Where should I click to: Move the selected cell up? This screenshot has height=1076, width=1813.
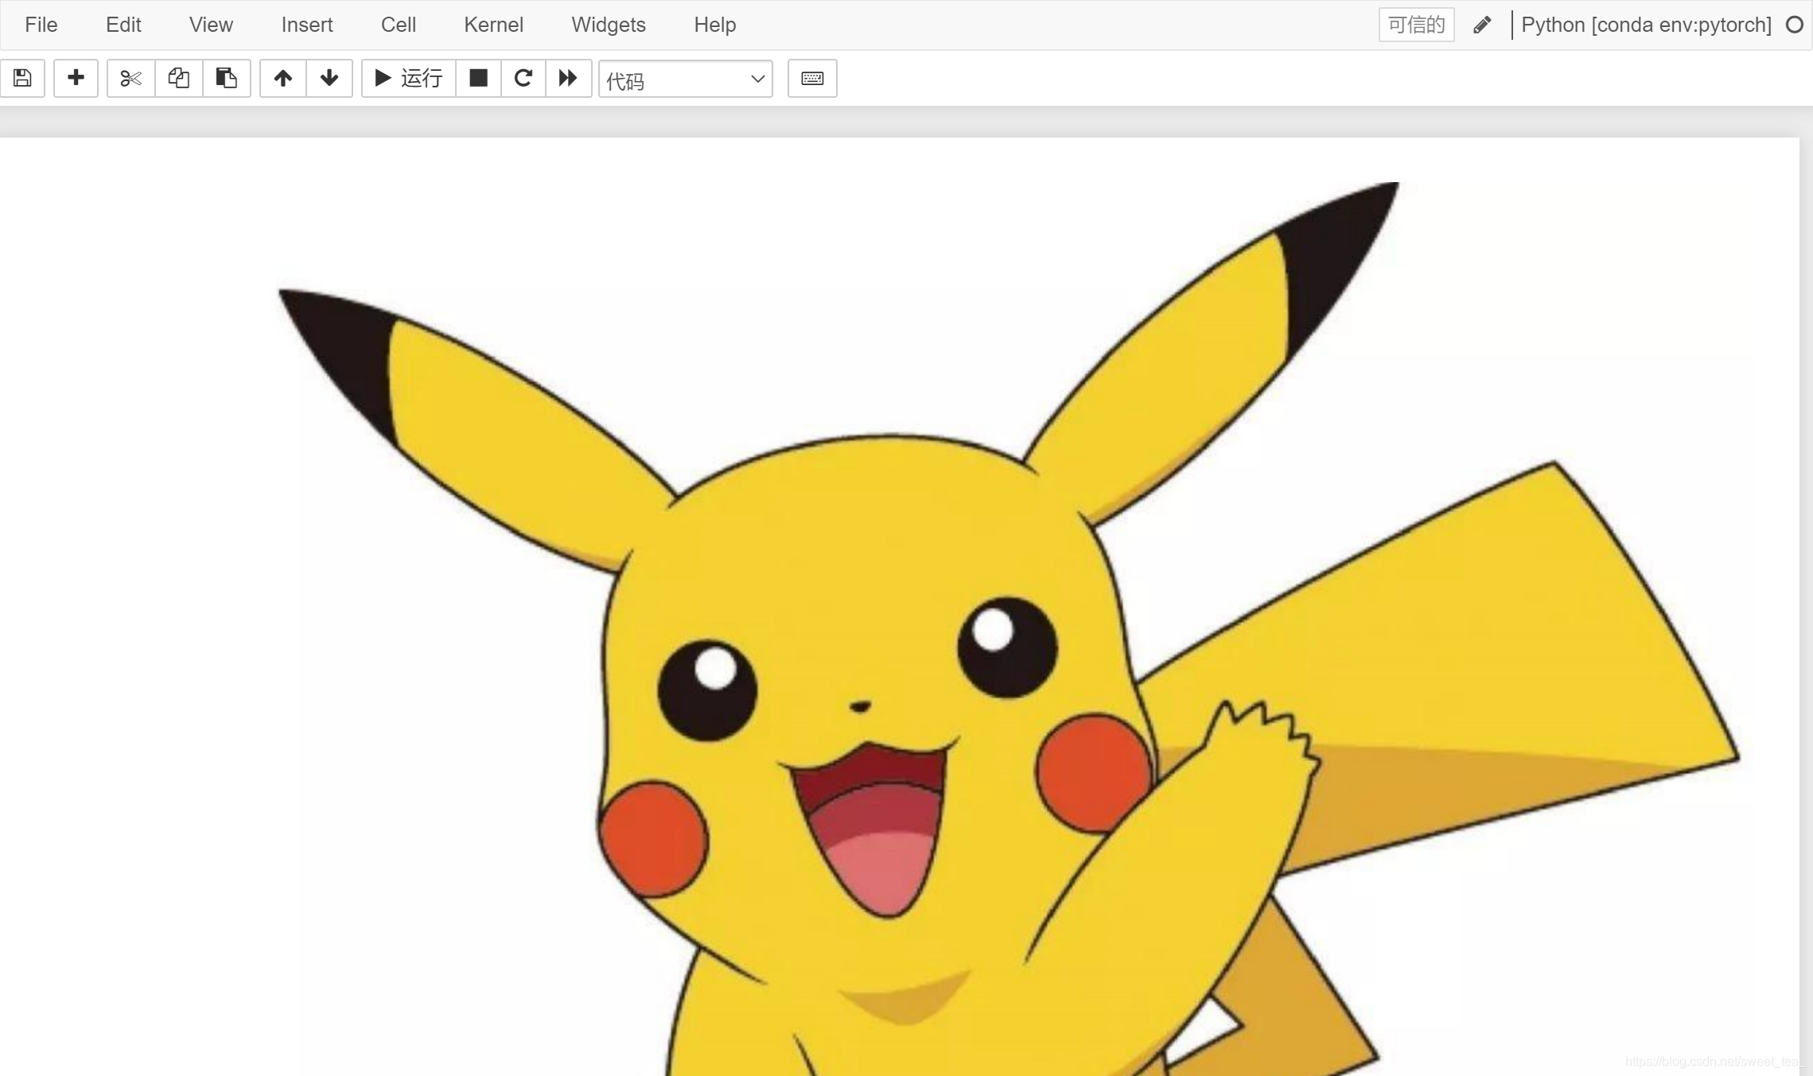(282, 78)
